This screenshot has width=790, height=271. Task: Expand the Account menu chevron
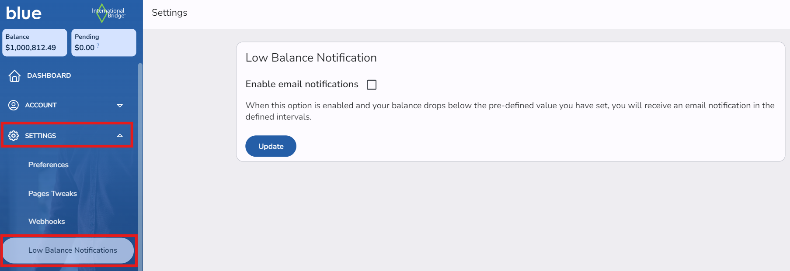click(x=120, y=106)
